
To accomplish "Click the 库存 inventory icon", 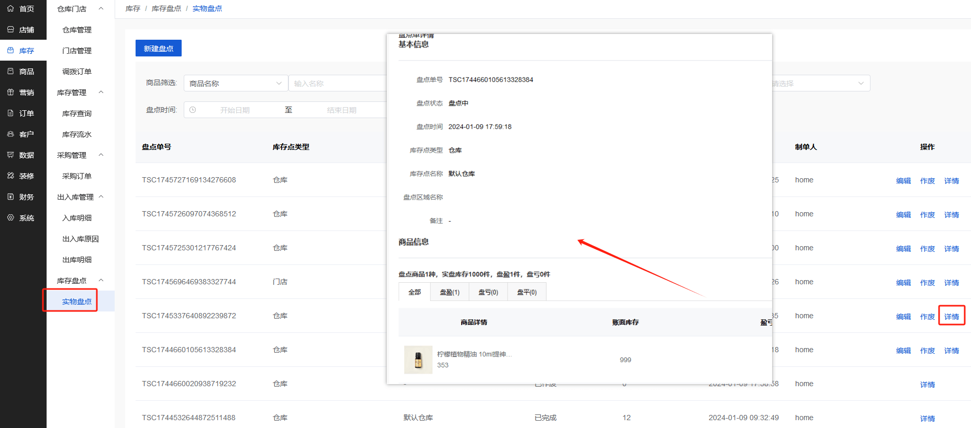I will tap(10, 50).
